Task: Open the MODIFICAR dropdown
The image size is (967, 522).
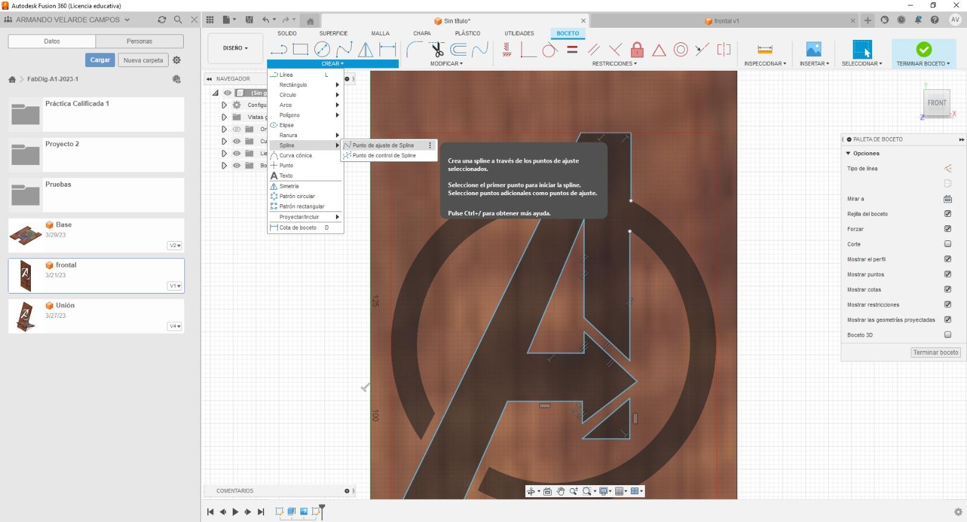Action: click(447, 63)
